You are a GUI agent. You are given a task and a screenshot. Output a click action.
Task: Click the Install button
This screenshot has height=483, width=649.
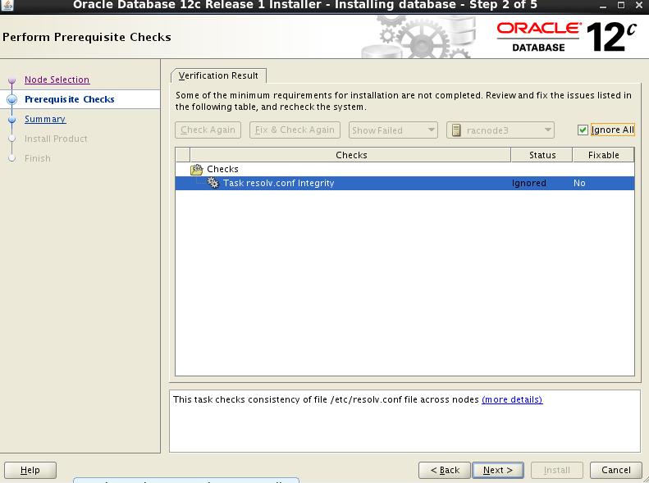tap(557, 470)
